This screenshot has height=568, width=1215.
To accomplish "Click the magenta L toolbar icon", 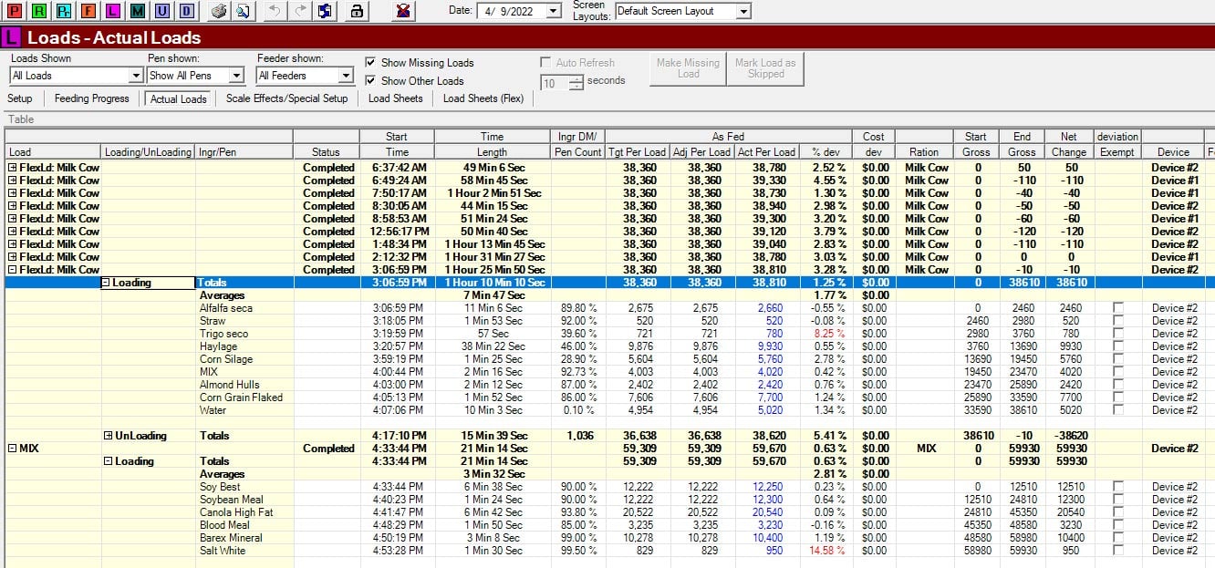I will click(x=112, y=12).
